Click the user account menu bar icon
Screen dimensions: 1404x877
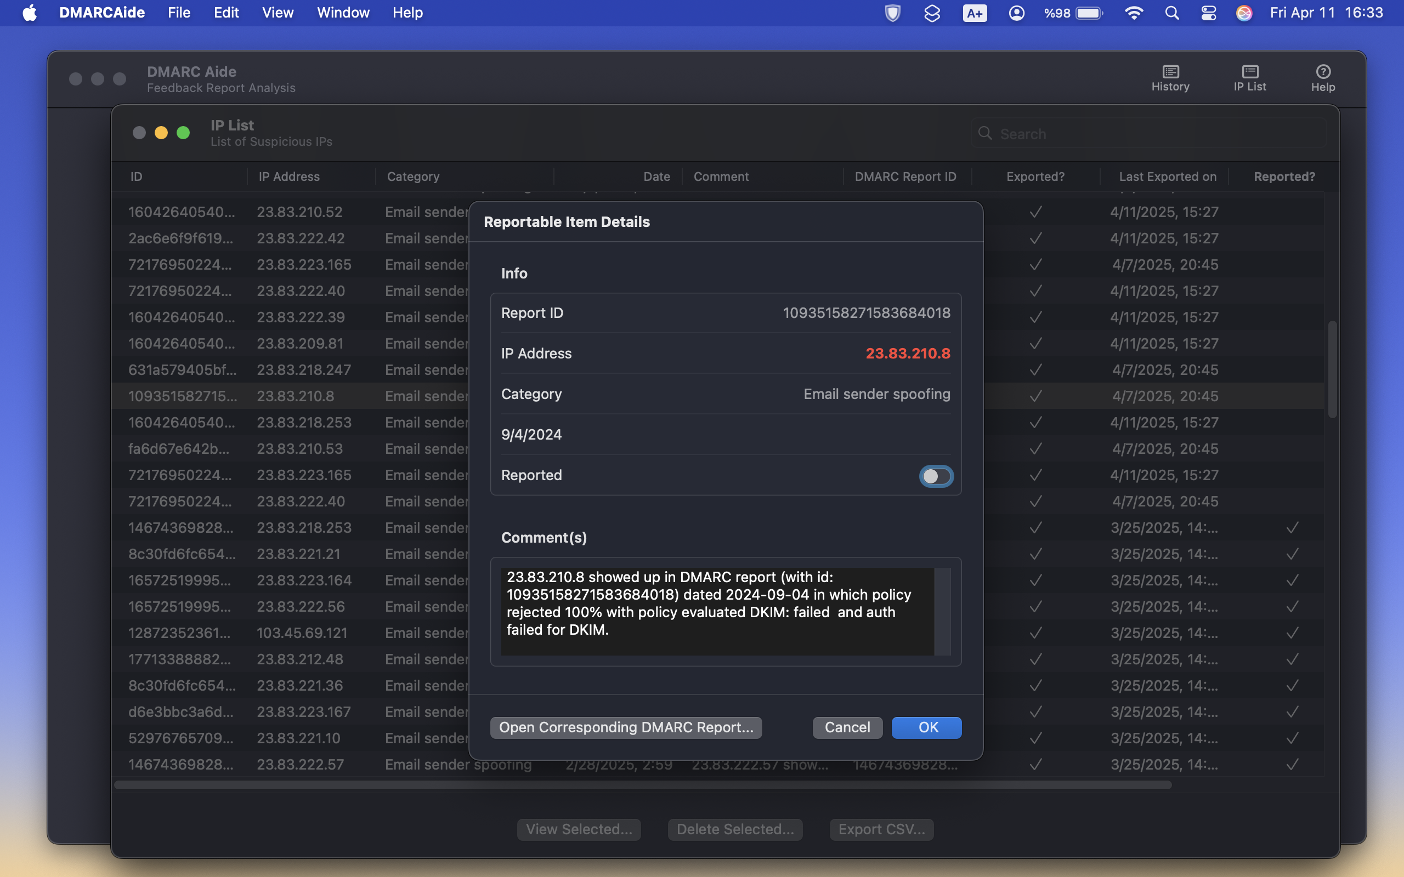click(1016, 13)
